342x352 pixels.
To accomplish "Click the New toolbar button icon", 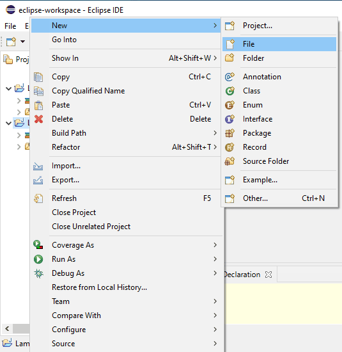I will (11, 42).
